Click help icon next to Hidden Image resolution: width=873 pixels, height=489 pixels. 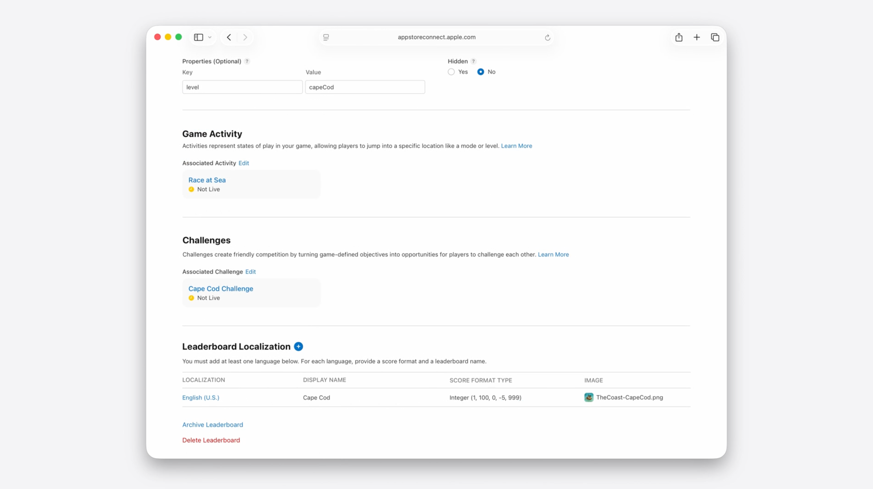point(474,62)
